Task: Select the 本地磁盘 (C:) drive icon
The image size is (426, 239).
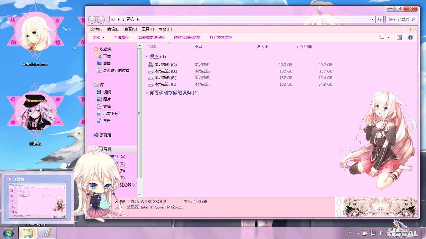Action: click(151, 64)
